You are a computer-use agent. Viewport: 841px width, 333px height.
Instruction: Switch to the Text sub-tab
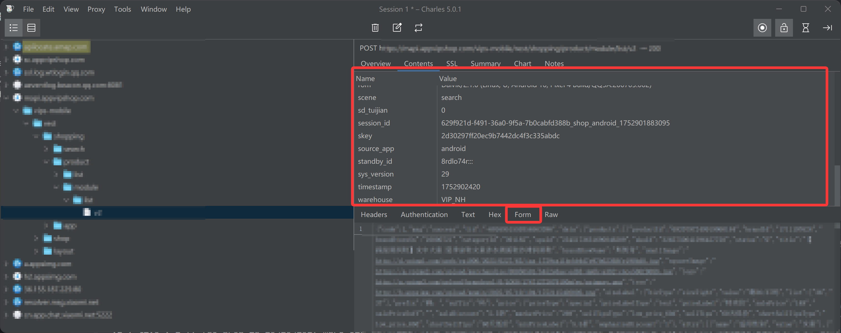click(468, 215)
